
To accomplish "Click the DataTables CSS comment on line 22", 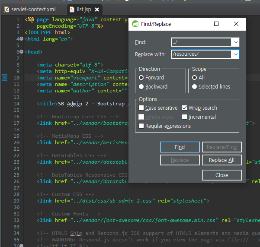I will 71,155.
